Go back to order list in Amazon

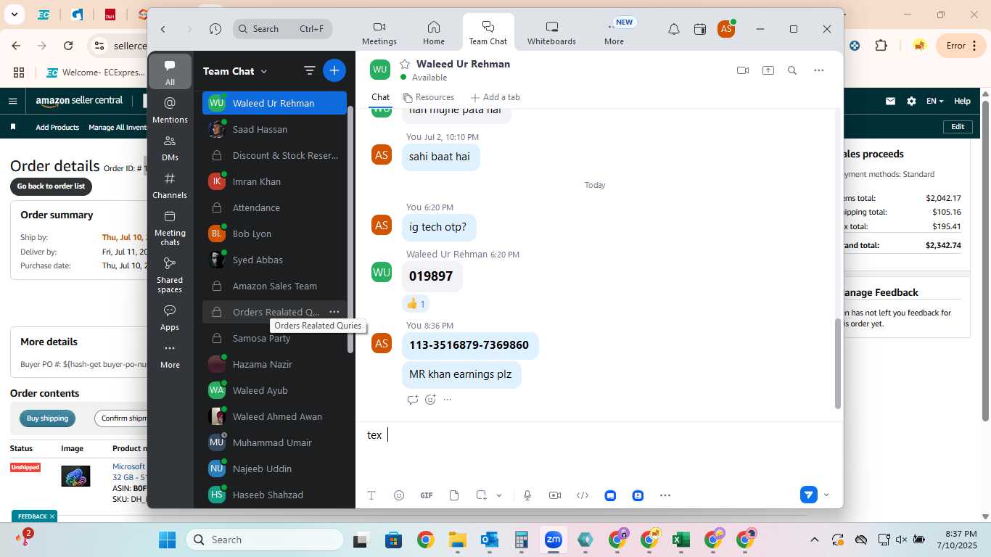tap(51, 186)
